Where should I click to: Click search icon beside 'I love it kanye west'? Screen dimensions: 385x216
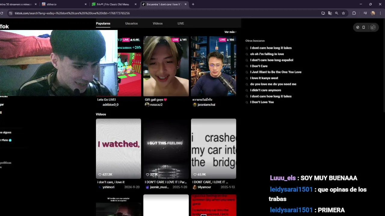247,78
